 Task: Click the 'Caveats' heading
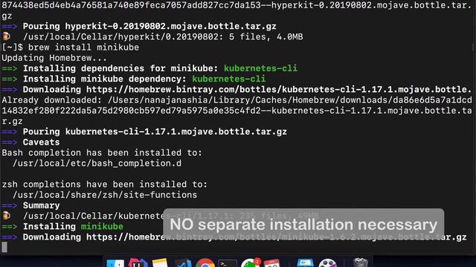click(x=42, y=142)
